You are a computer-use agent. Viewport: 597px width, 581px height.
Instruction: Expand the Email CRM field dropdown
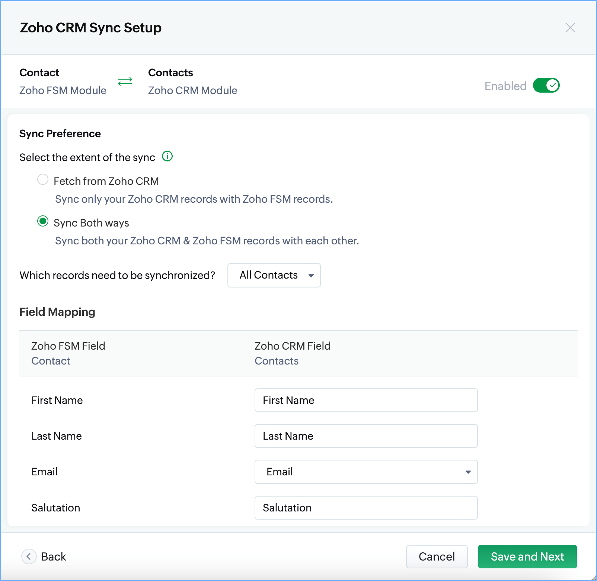[x=365, y=472]
